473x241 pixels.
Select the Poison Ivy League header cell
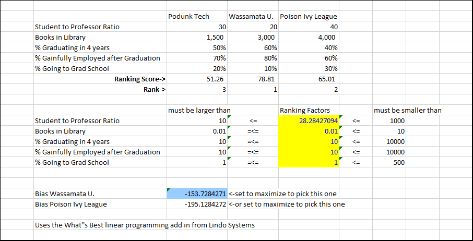309,16
